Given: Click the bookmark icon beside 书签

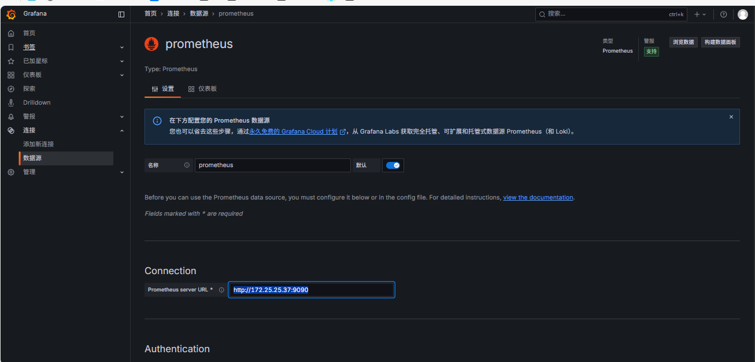Looking at the screenshot, I should pos(10,47).
